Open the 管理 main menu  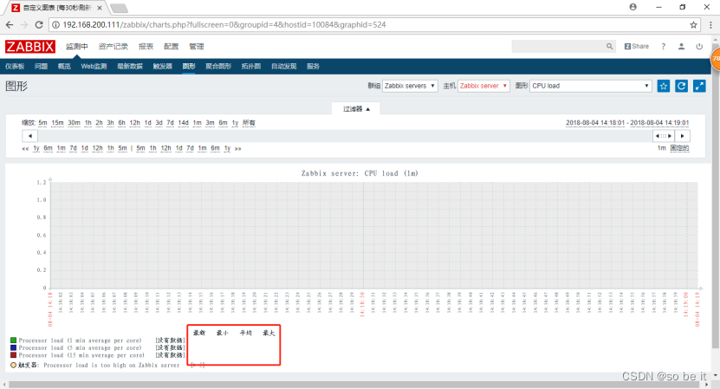coord(197,47)
